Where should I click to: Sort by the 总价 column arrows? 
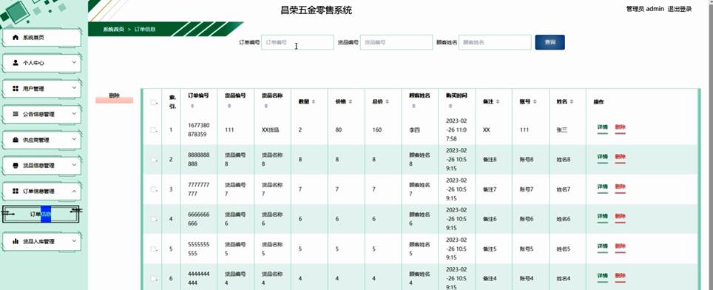point(387,102)
